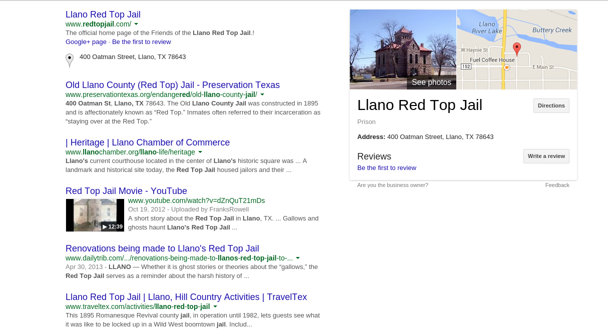
Task: Click the map pin icon beside 400 Oatman Street
Action: 70,60
